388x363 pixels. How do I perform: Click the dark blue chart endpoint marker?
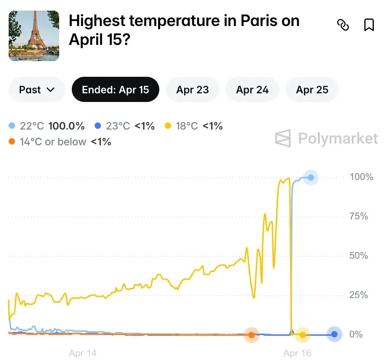pos(334,335)
